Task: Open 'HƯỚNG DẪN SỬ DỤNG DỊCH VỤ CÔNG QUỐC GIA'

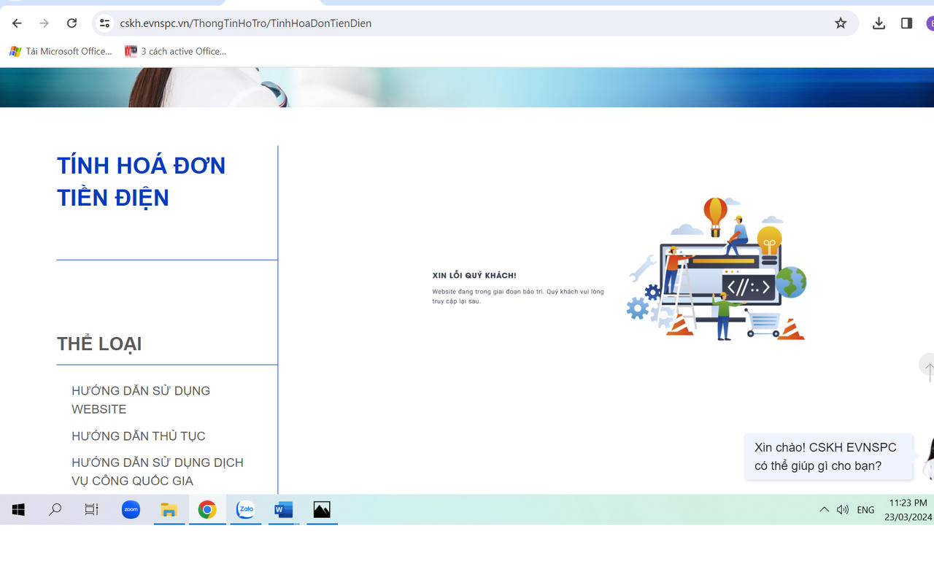Action: coord(157,471)
